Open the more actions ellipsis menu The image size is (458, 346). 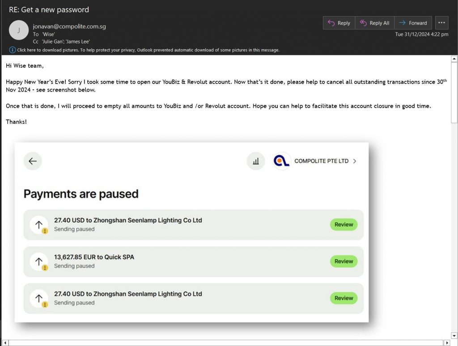point(441,23)
